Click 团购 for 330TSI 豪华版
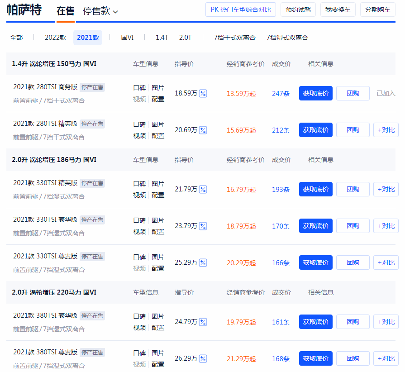 353,226
